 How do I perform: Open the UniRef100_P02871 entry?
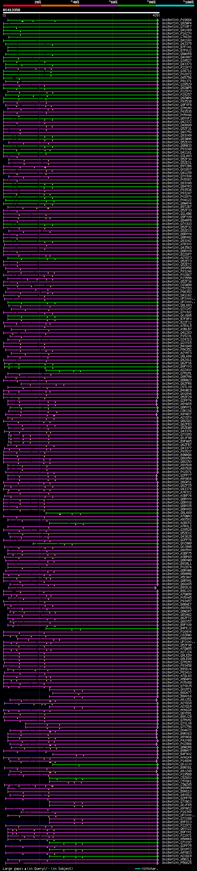176,472
